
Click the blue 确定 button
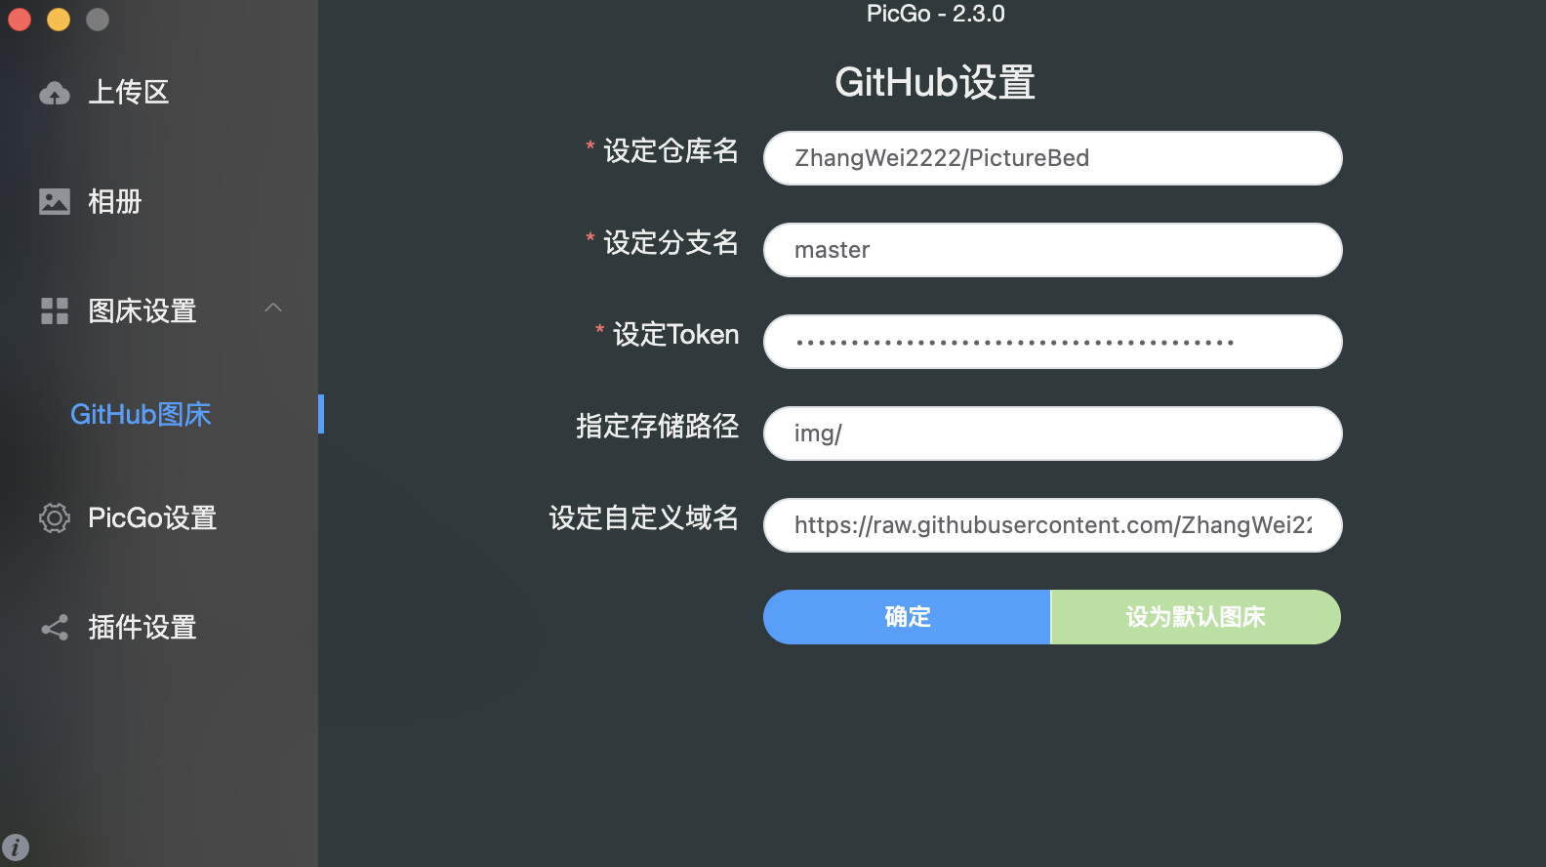[x=907, y=617]
